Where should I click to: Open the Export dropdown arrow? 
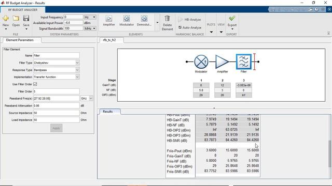pos(232,29)
